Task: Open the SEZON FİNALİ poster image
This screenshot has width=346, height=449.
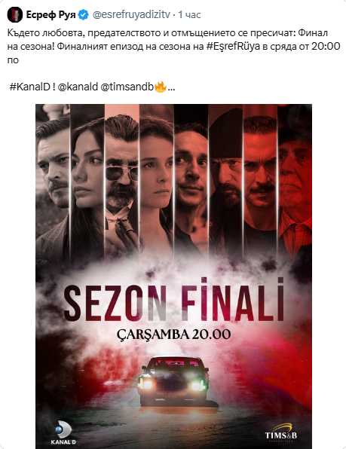Action: coord(174,276)
